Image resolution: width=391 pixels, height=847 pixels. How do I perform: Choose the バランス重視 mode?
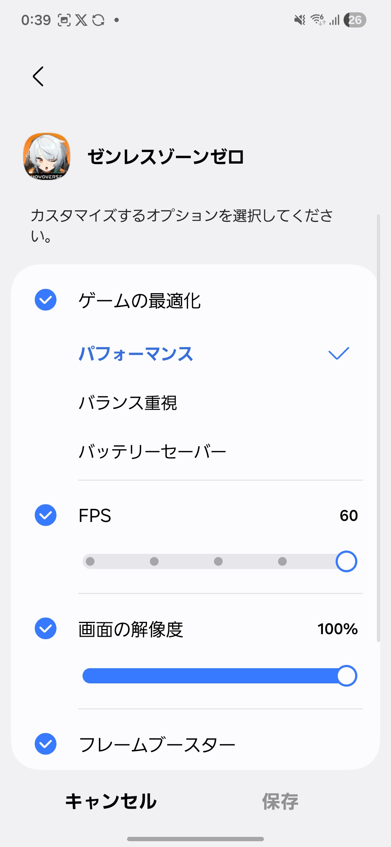128,403
